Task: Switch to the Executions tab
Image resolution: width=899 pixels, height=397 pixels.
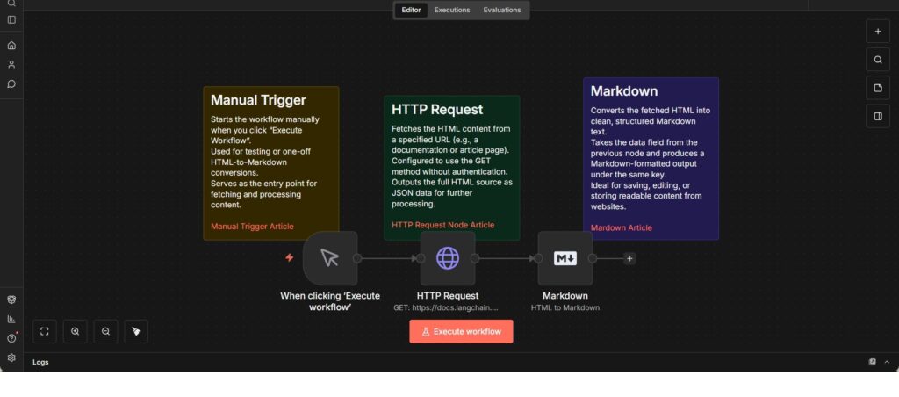Action: 452,11
